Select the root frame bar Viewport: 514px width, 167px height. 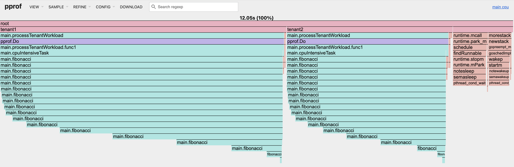point(256,24)
